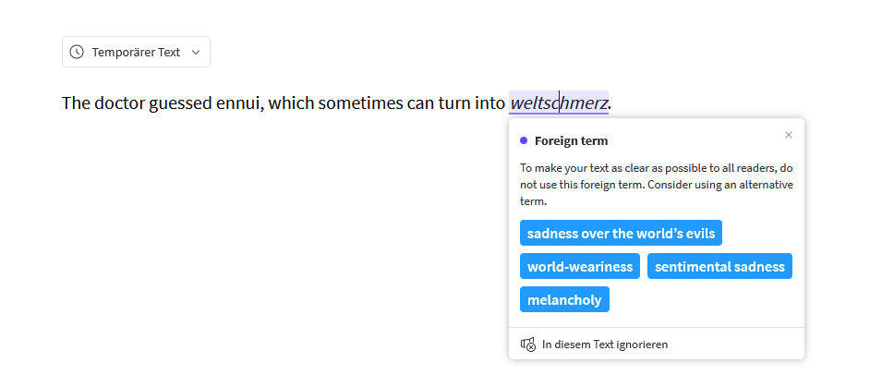Screen dimensions: 870x387
Task: Choose the "world-weariness" suggestion
Action: pos(580,266)
